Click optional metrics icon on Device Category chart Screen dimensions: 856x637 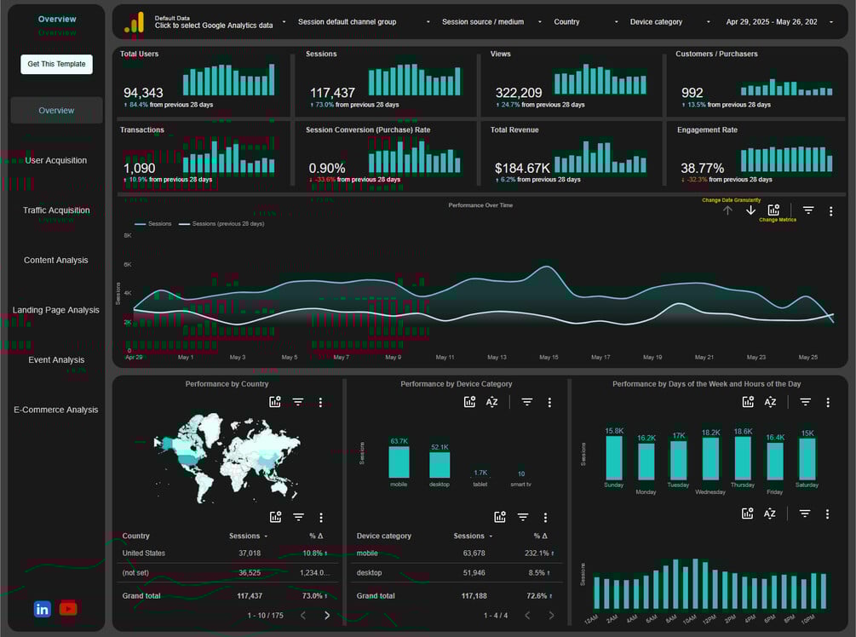(x=469, y=402)
